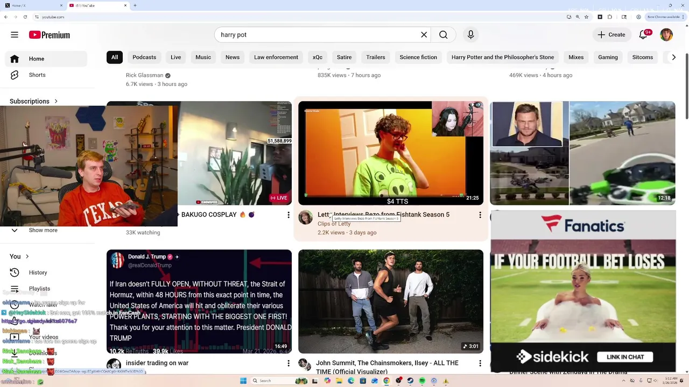The image size is (689, 387).
Task: Select the xQc filter chip
Action: [x=318, y=58]
